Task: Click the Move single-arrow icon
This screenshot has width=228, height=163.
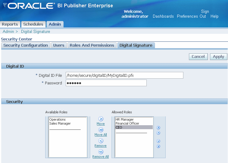Action: tap(101, 119)
